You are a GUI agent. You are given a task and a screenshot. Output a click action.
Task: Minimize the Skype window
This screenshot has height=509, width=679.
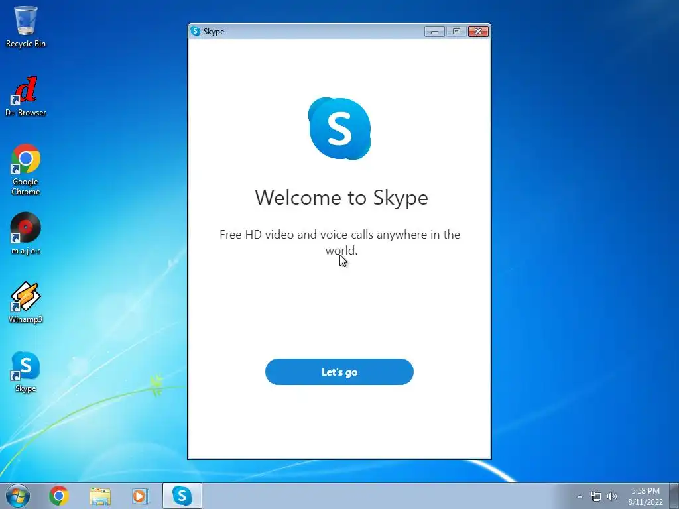click(x=434, y=32)
